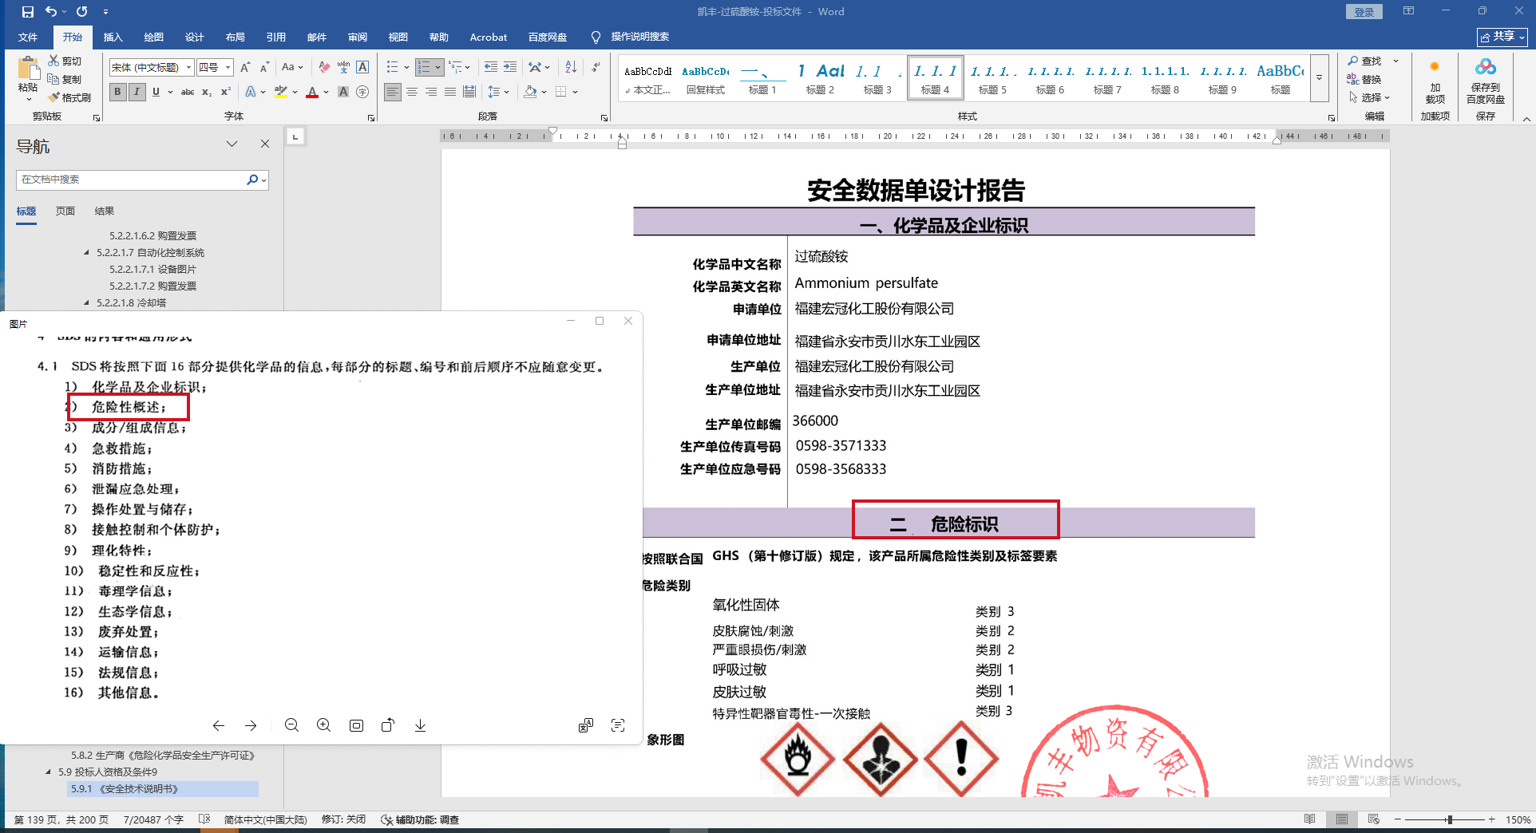Viewport: 1536px width, 833px height.
Task: Translate the image text in picture viewer
Action: pyautogui.click(x=585, y=725)
